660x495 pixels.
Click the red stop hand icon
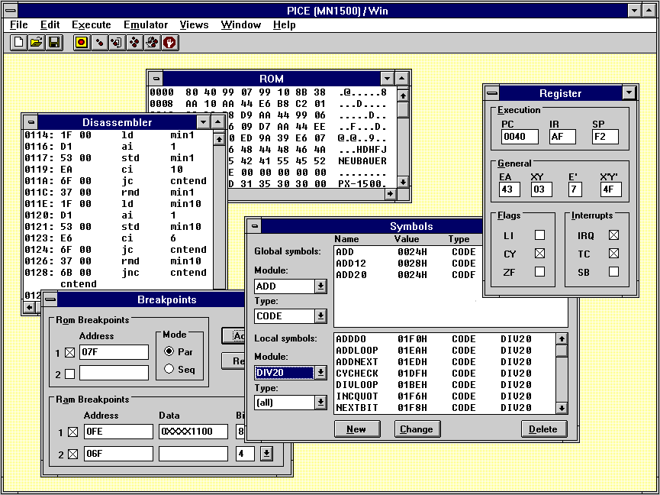pyautogui.click(x=169, y=43)
